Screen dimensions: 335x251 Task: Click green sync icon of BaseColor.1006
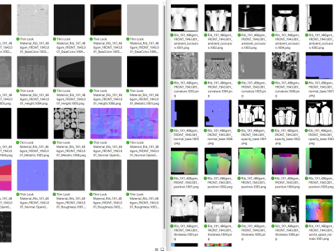coord(128,39)
